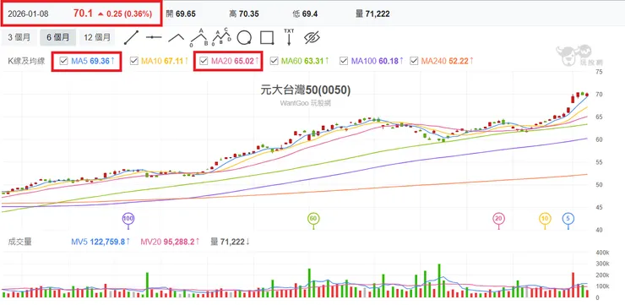Screen dimensions: 625x305
Task: Select the circle drawing tool
Action: pyautogui.click(x=244, y=37)
